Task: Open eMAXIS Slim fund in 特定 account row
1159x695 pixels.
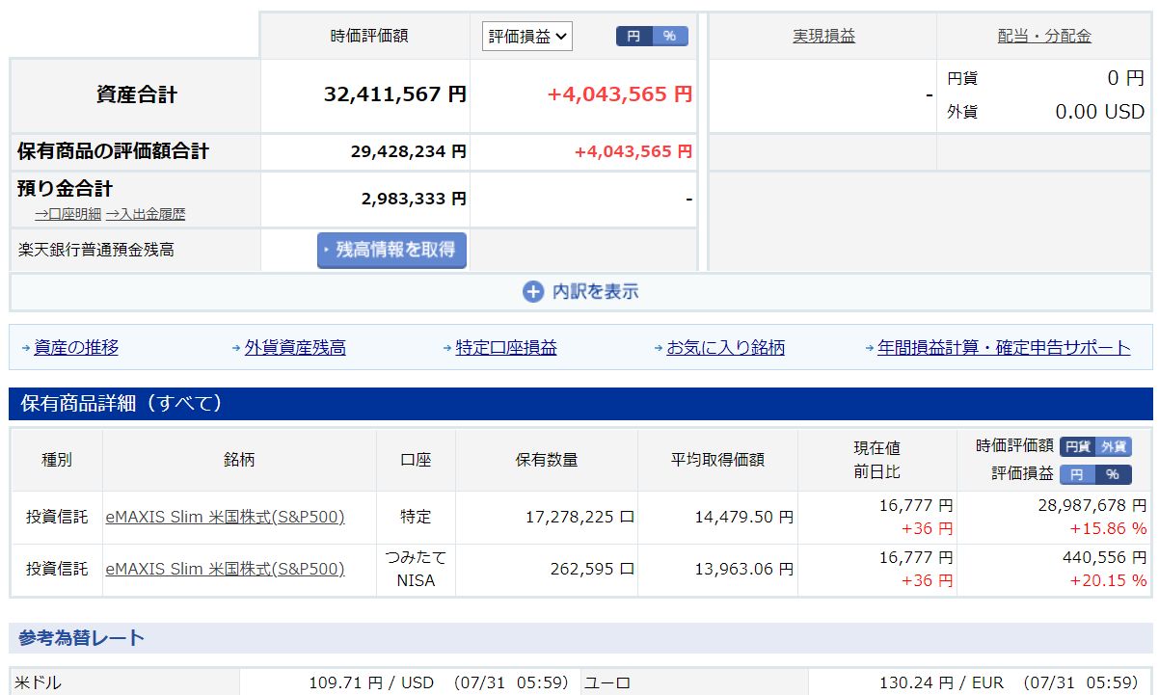Action: (x=225, y=517)
